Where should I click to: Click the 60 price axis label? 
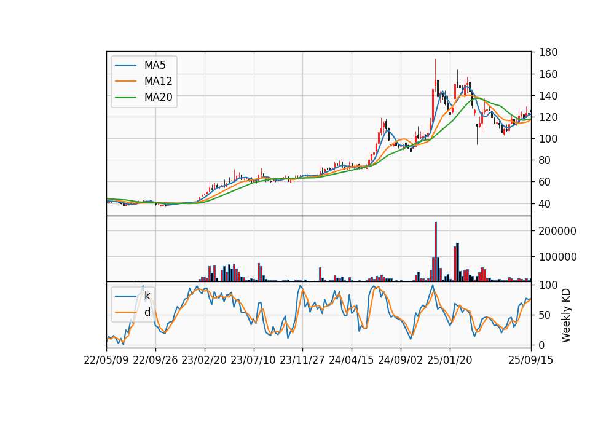545,182
